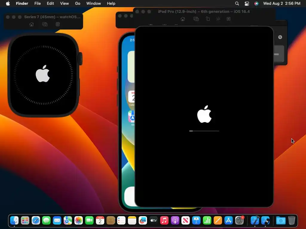Open Finder from the Dock

pyautogui.click(x=14, y=220)
